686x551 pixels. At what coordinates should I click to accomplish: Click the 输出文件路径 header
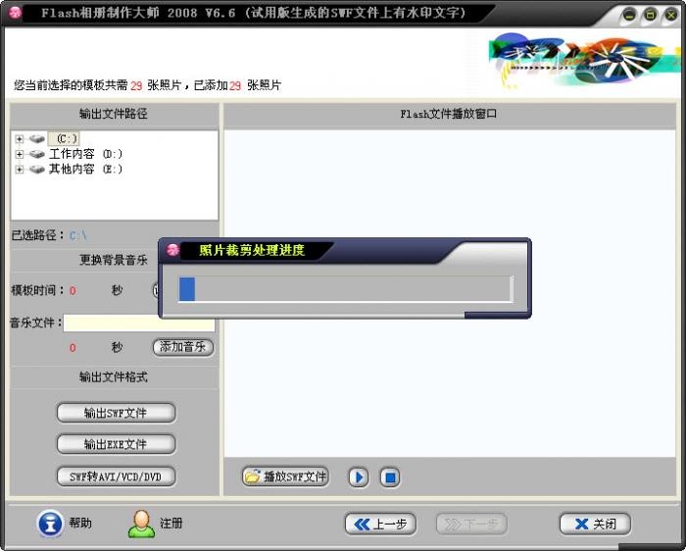[114, 114]
